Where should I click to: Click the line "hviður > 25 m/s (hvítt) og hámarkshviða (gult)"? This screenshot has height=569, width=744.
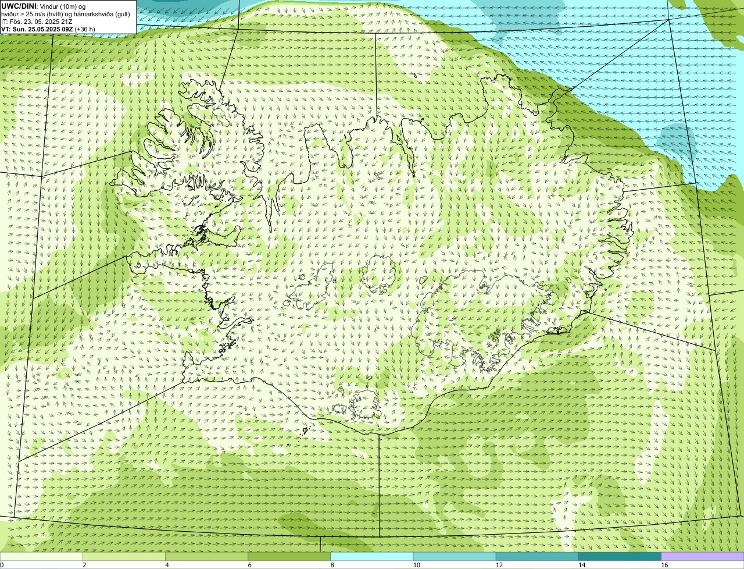[x=66, y=14]
